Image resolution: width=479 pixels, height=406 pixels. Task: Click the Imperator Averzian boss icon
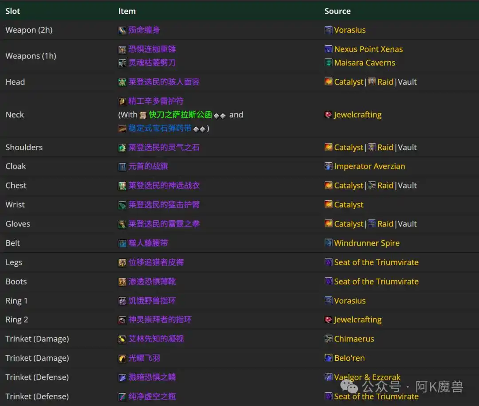(328, 167)
